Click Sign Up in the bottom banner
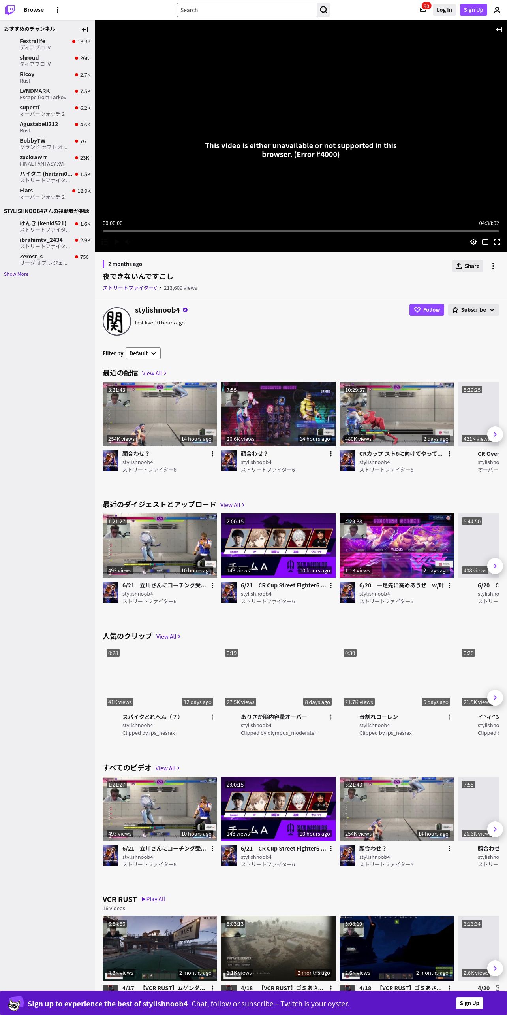The height and width of the screenshot is (1015, 507). 469,1003
